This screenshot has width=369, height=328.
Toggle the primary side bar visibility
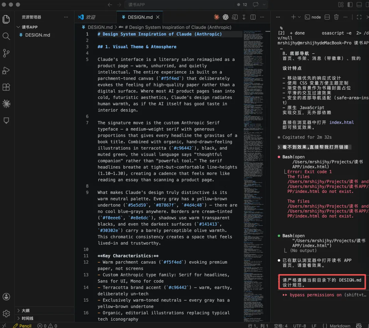[x=350, y=4]
